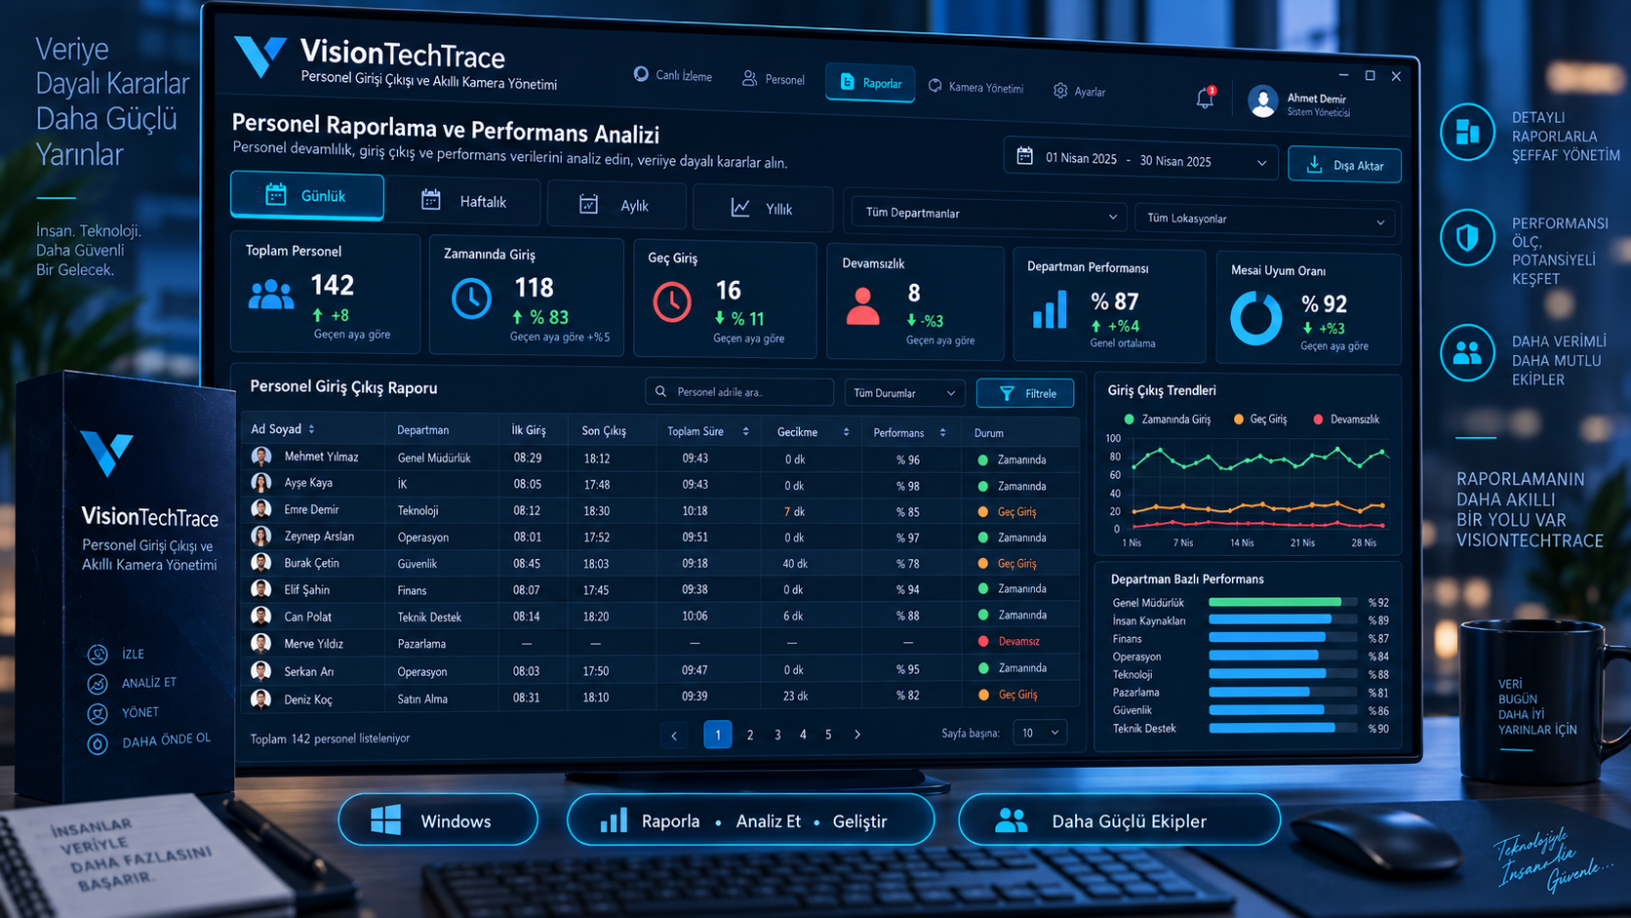Screen dimensions: 1631x918
Task: Open the Canlı İzleme tab
Action: coord(673,75)
